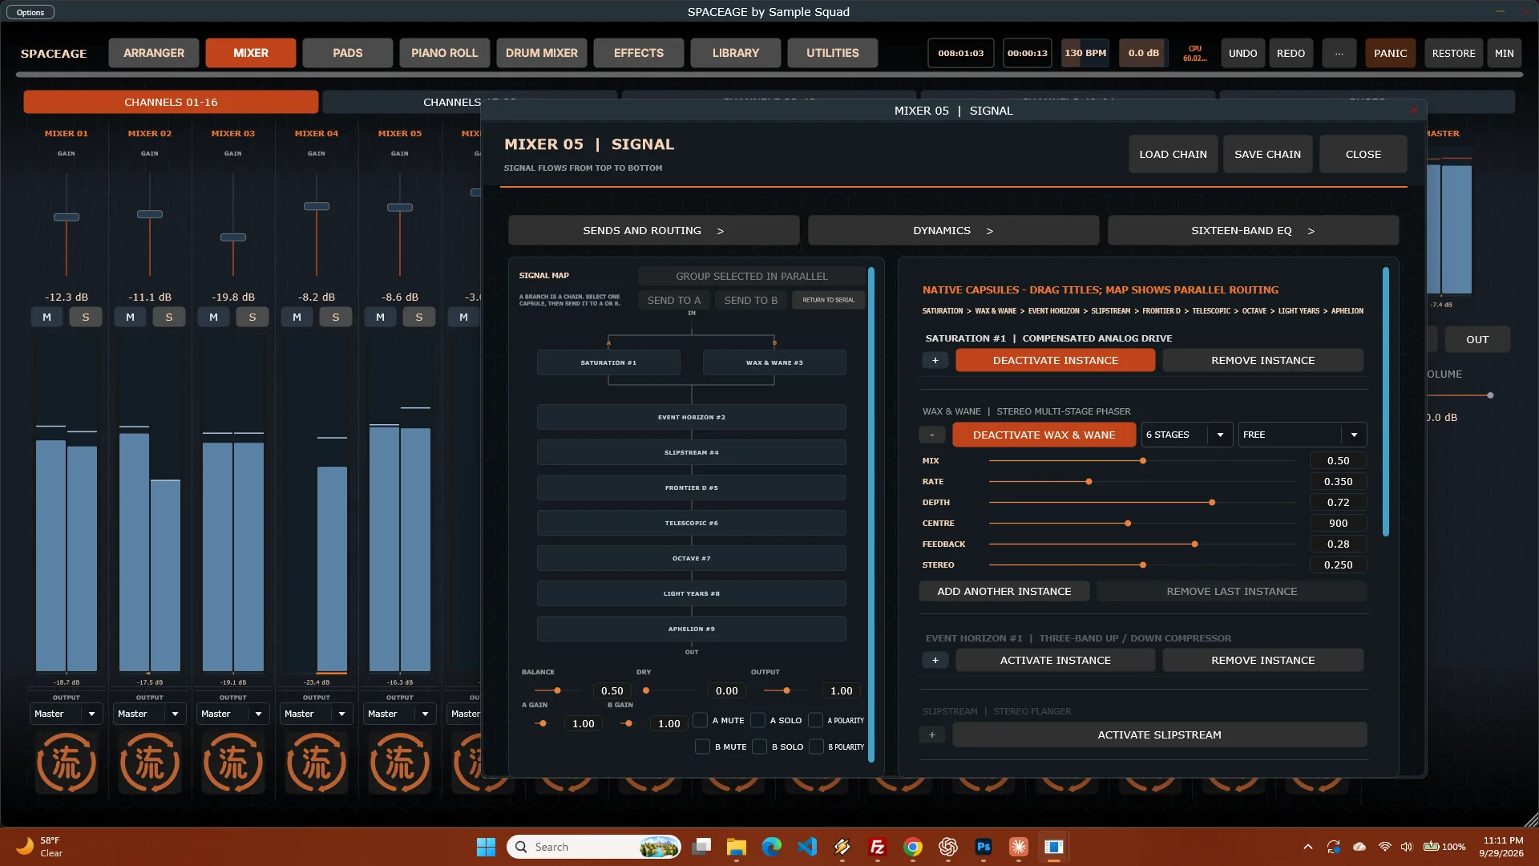
Task: Open FileZilla from the taskbar
Action: [877, 847]
